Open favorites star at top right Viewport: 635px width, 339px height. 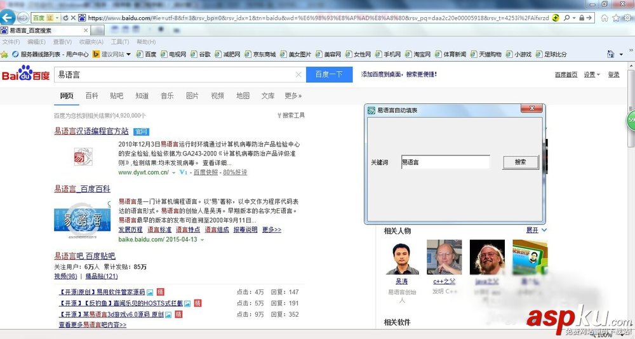(x=616, y=18)
